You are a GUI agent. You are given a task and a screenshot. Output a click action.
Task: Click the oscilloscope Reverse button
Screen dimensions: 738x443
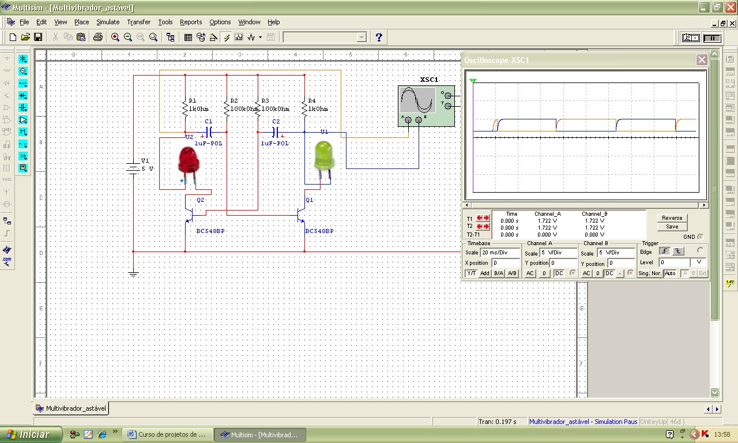(x=672, y=218)
